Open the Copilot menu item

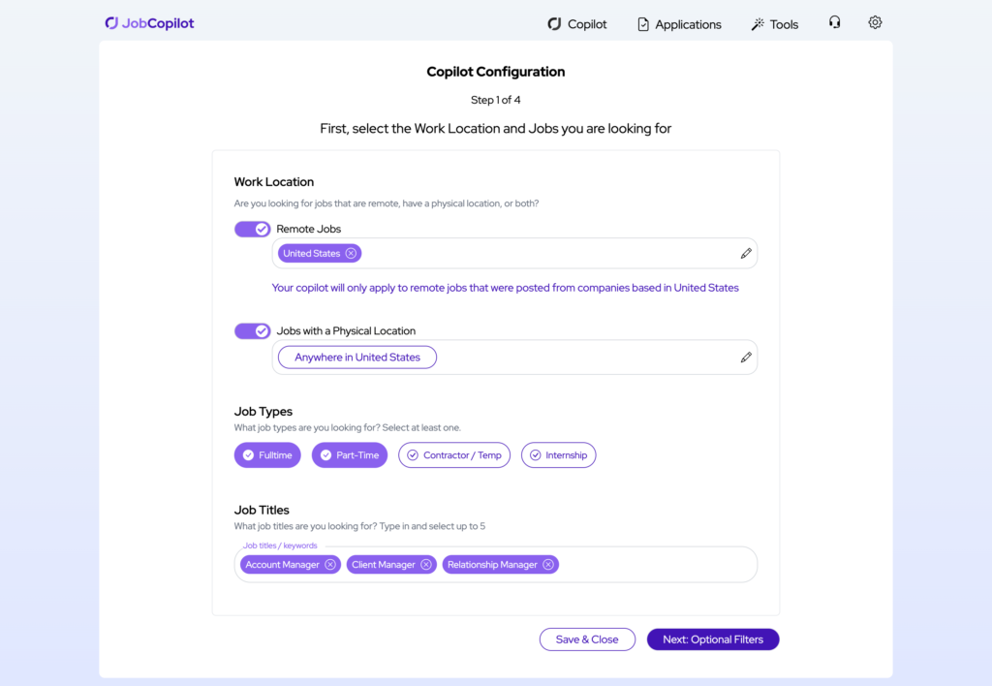click(577, 24)
